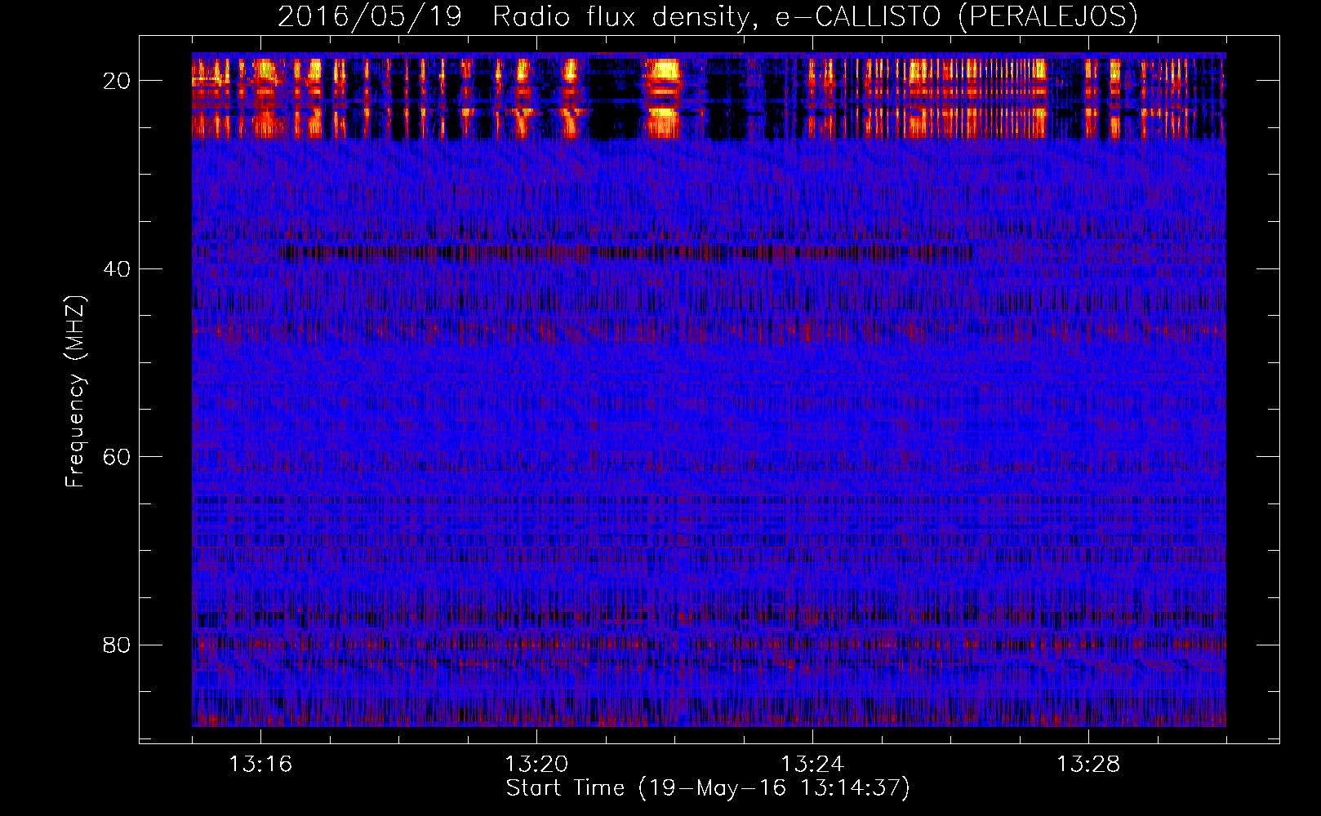Image resolution: width=1321 pixels, height=816 pixels.
Task: Click the plot title 'Radio flux density, e-CALLISTO (PERALEJOS)'
Action: click(815, 17)
